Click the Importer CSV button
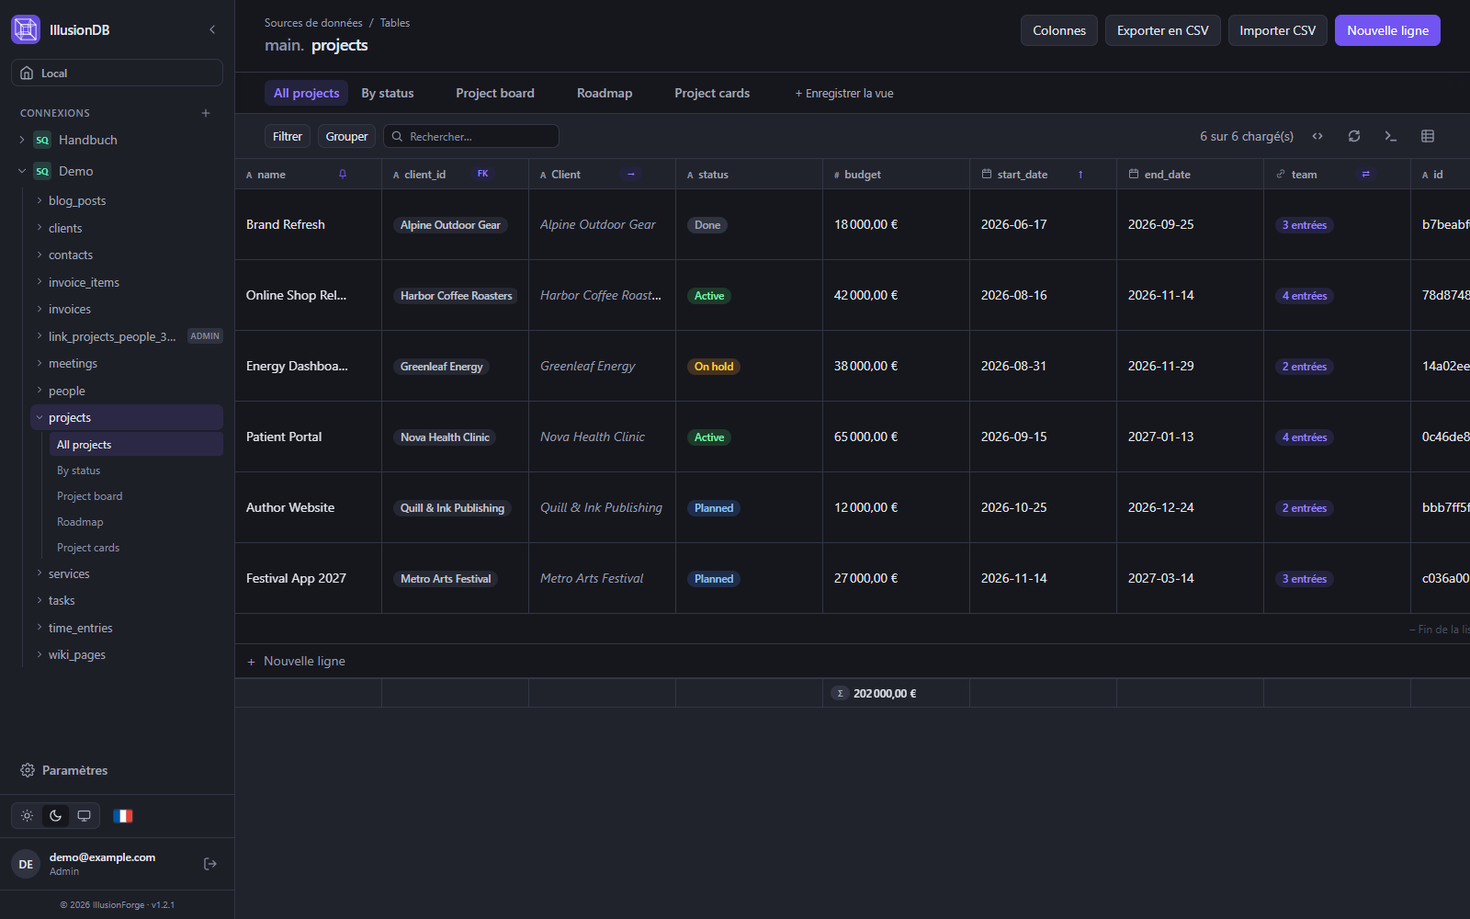 pos(1278,30)
